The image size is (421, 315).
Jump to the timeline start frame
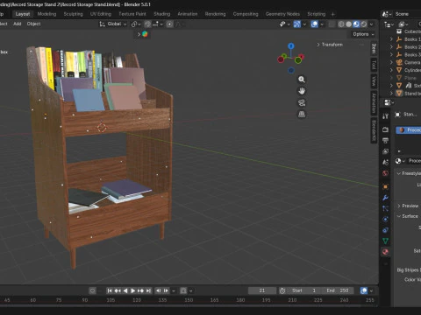point(110,290)
